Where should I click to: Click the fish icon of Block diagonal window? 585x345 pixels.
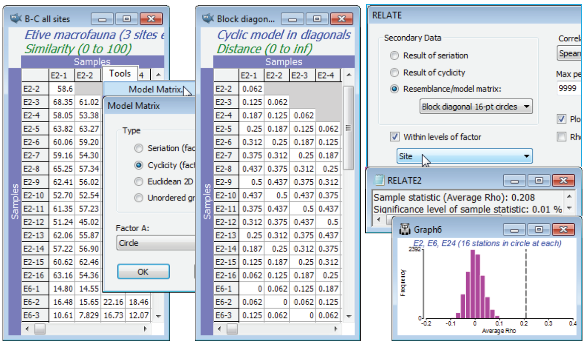[x=208, y=19]
